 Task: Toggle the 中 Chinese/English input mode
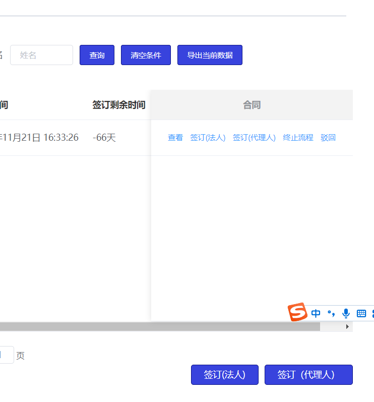[316, 313]
